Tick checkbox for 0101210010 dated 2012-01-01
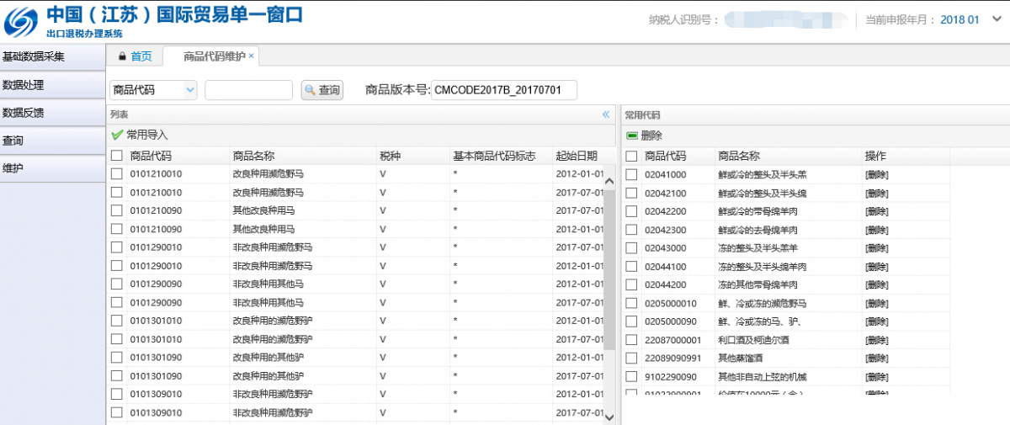 pos(117,174)
